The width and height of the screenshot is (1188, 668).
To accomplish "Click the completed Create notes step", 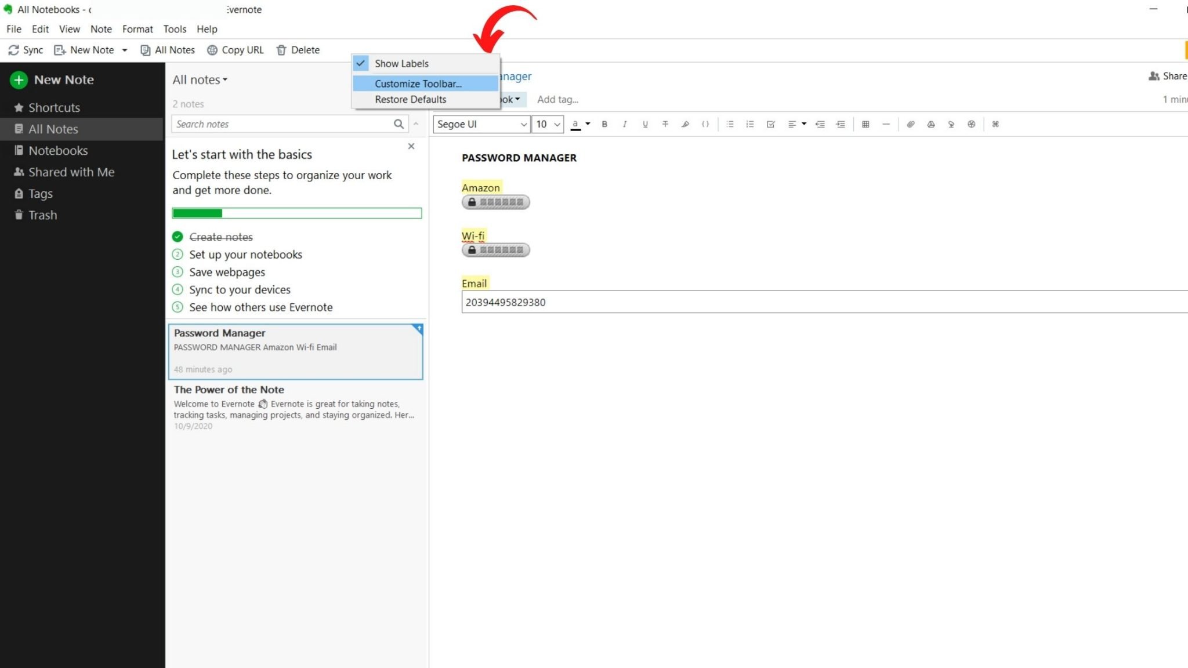I will 213,237.
